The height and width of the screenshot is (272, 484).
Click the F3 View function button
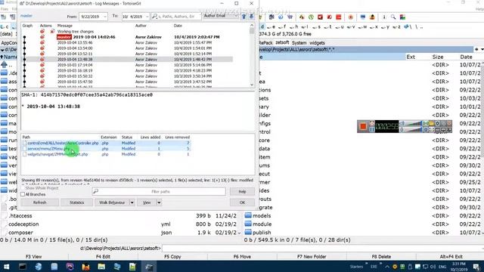click(33, 257)
